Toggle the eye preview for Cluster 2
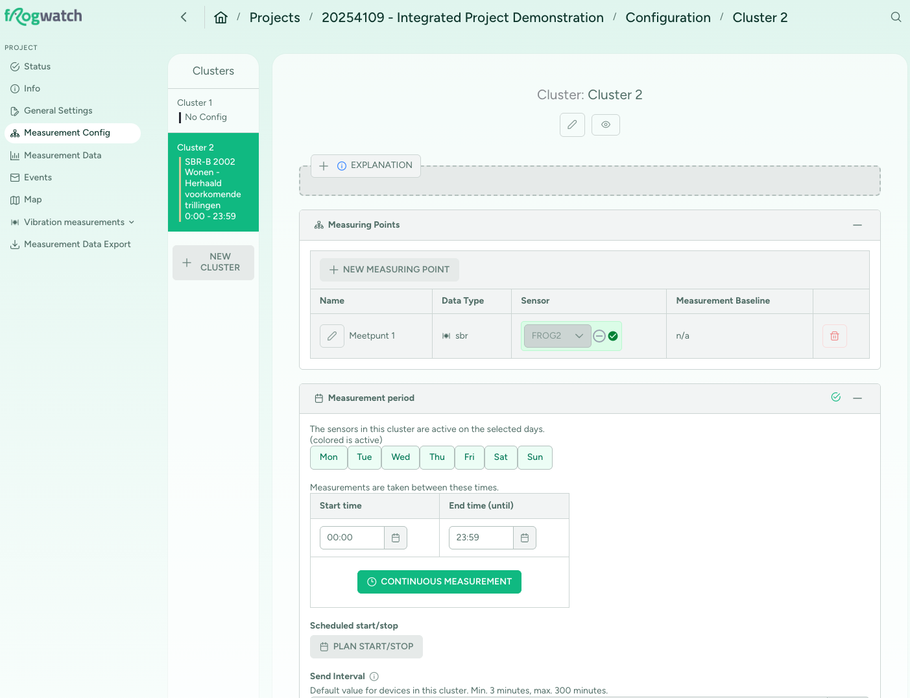 point(606,125)
